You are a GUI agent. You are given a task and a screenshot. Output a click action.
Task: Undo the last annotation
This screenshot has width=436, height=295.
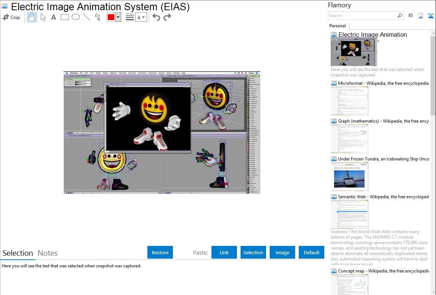(156, 17)
